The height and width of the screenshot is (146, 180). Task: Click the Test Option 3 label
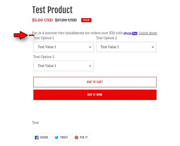point(44,57)
